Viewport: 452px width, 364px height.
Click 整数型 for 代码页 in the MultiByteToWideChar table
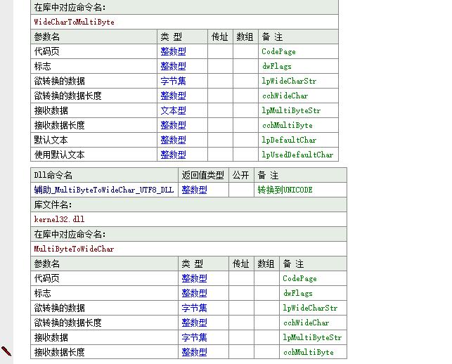click(x=194, y=278)
